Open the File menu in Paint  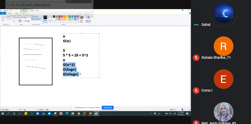tap(3, 13)
